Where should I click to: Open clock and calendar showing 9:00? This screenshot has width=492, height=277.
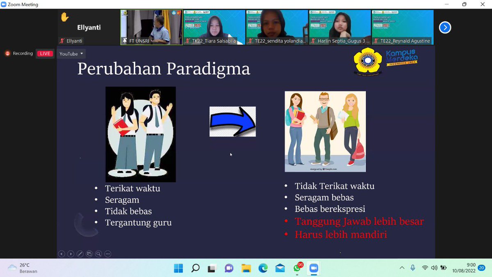pyautogui.click(x=464, y=268)
